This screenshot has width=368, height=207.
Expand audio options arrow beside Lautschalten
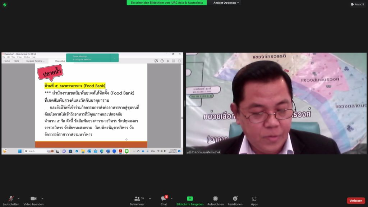coord(19,198)
